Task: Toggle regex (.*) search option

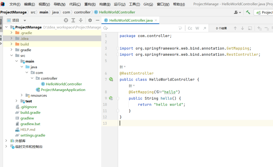Action: tap(204, 28)
